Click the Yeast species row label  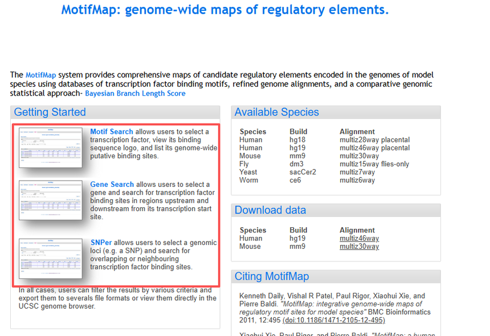coord(248,173)
